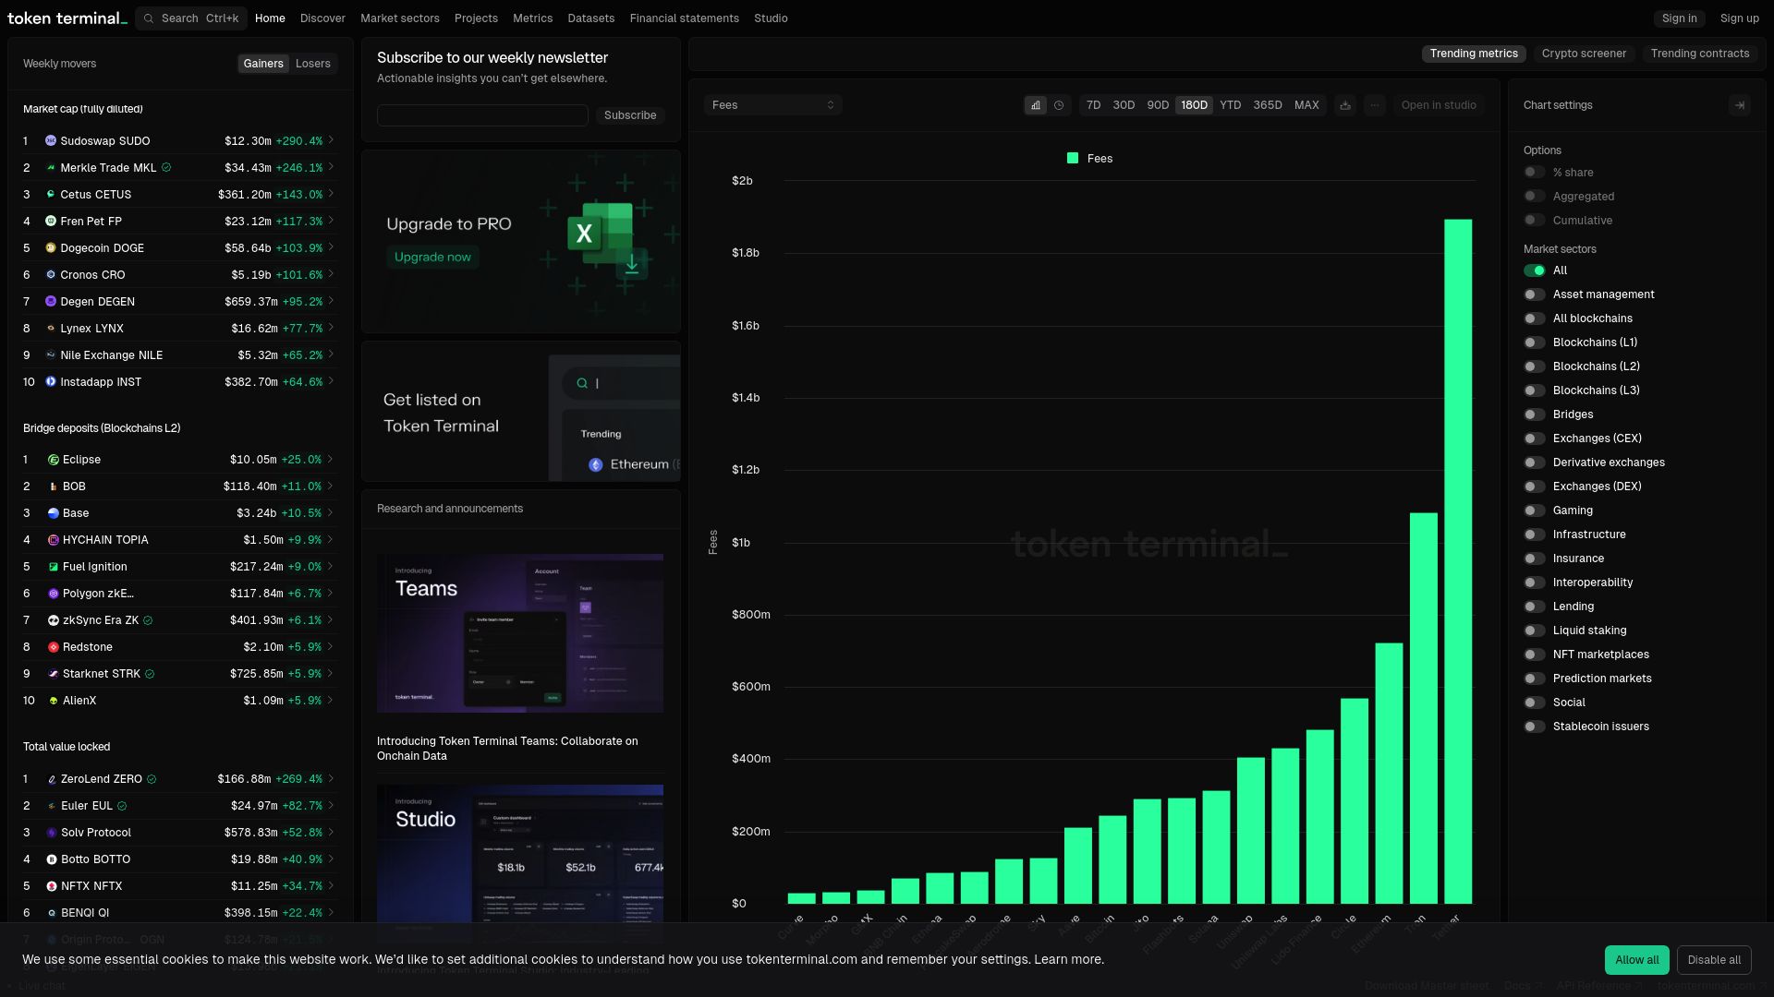Click the Instadapp INST token icon
Screen dimensions: 1774x997
click(51, 382)
